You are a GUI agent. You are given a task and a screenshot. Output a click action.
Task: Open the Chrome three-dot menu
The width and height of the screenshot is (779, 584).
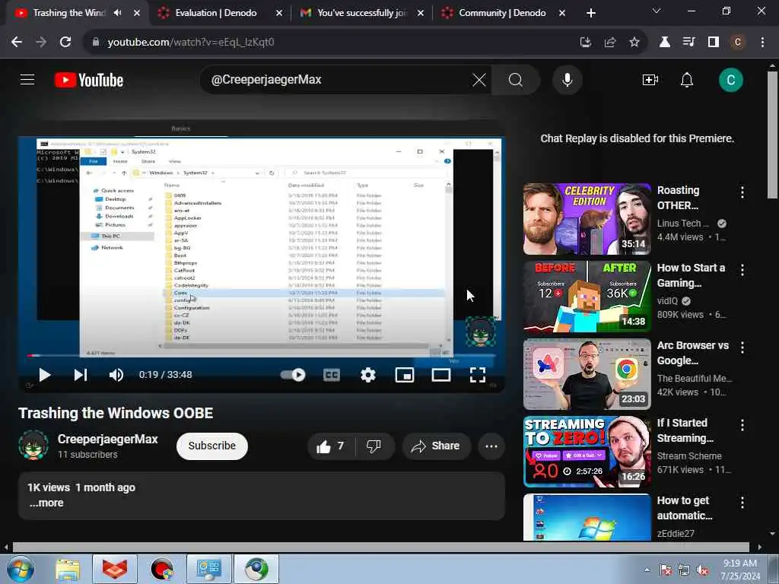tap(762, 43)
